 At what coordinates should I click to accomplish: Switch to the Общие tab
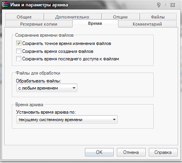click(x=24, y=17)
